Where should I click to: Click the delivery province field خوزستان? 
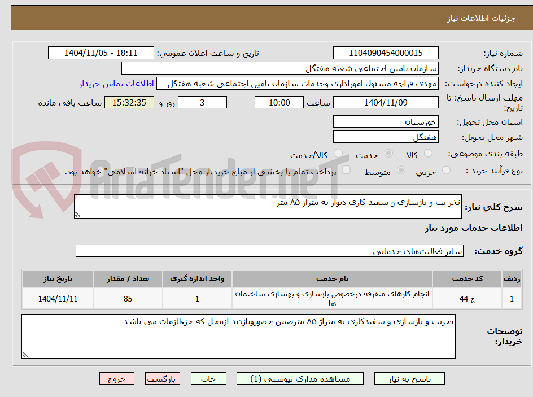[x=386, y=121]
